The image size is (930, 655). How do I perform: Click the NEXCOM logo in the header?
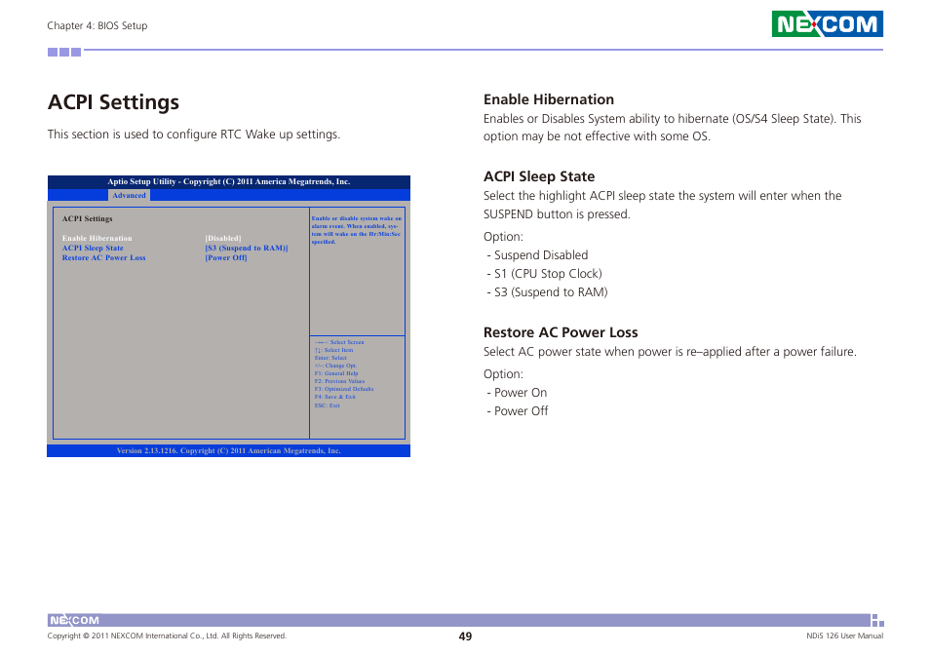(827, 23)
